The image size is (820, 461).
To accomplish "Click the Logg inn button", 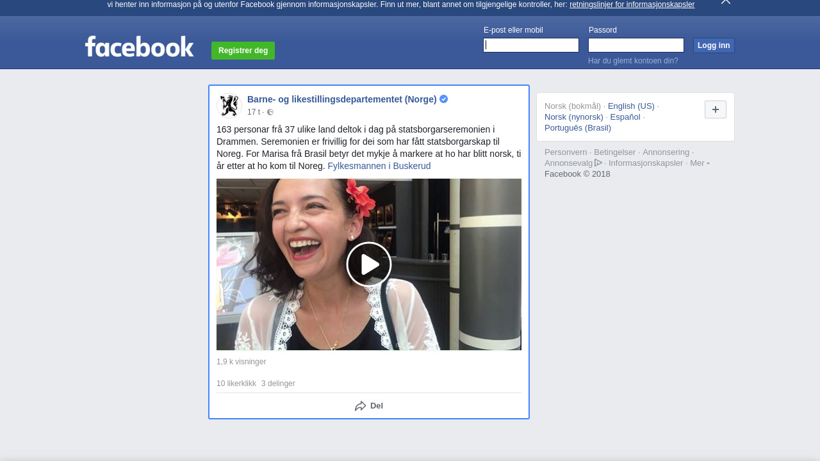I will (x=714, y=45).
